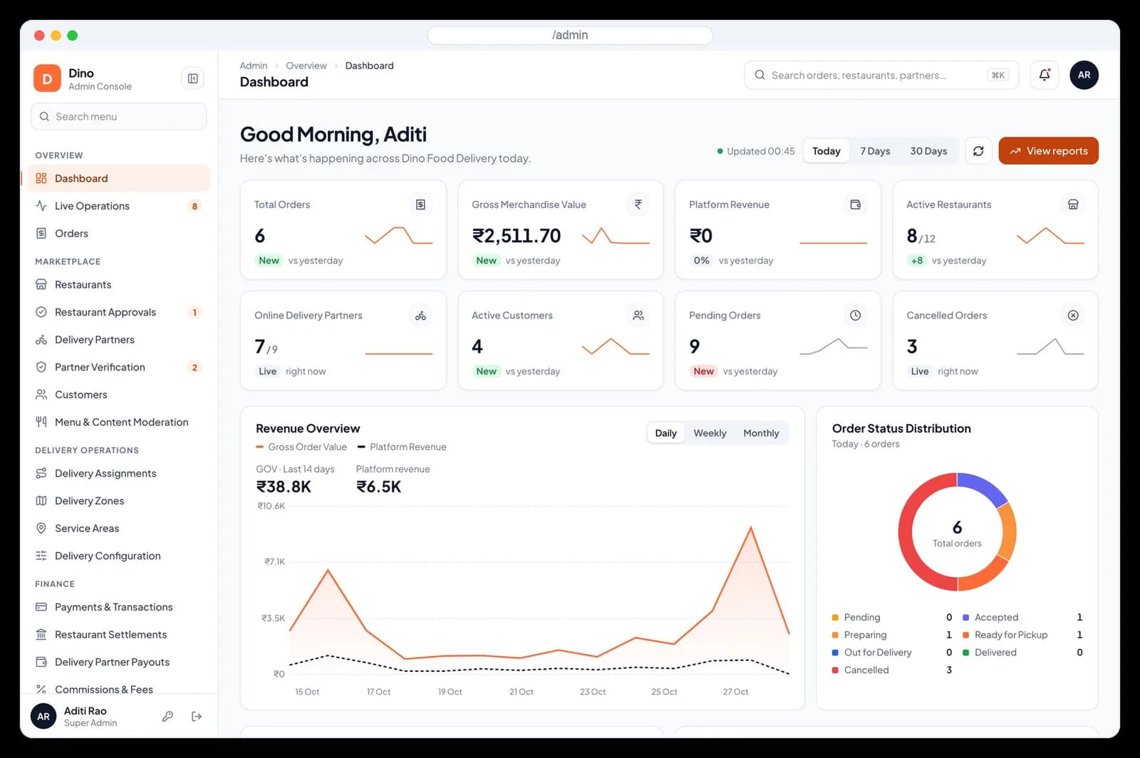Click the Dino orange logo
1140x758 pixels.
click(47, 78)
